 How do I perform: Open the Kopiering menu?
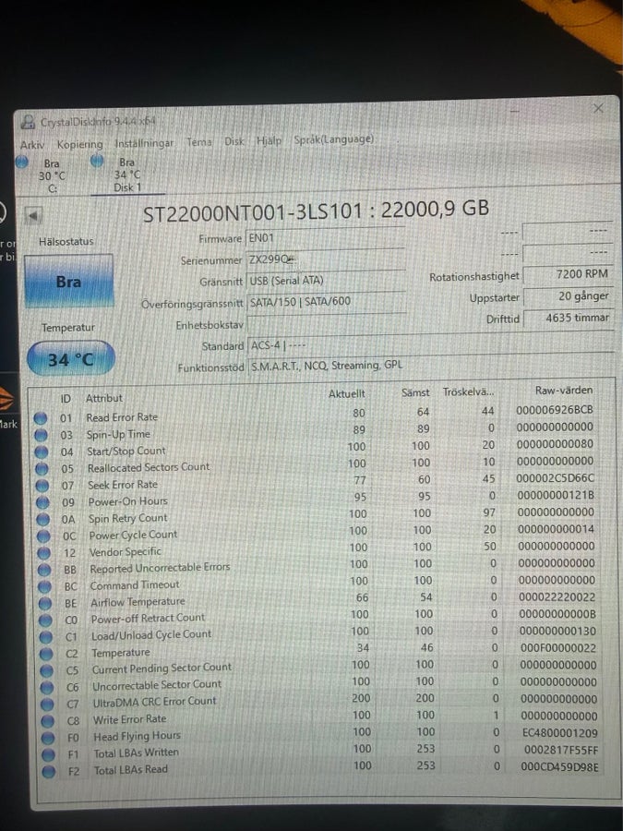(79, 144)
